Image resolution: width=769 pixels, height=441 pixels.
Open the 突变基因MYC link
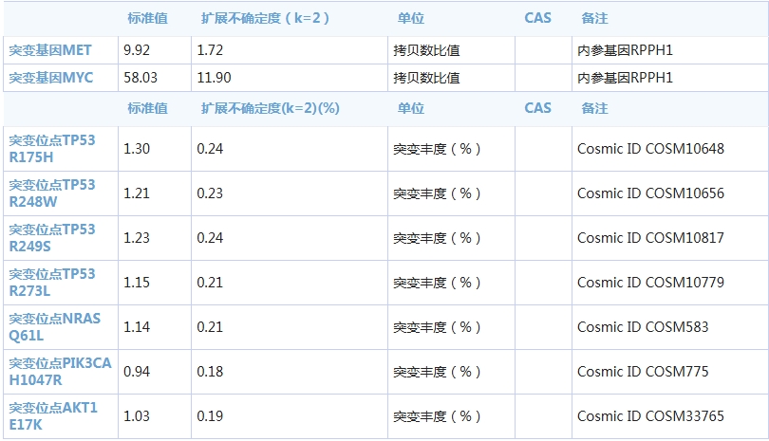pyautogui.click(x=51, y=78)
